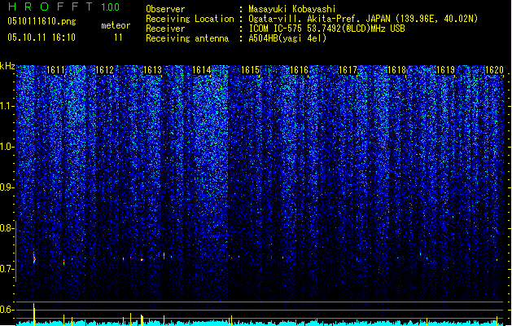
Task: Click the meteor count value 11
Action: [x=118, y=37]
